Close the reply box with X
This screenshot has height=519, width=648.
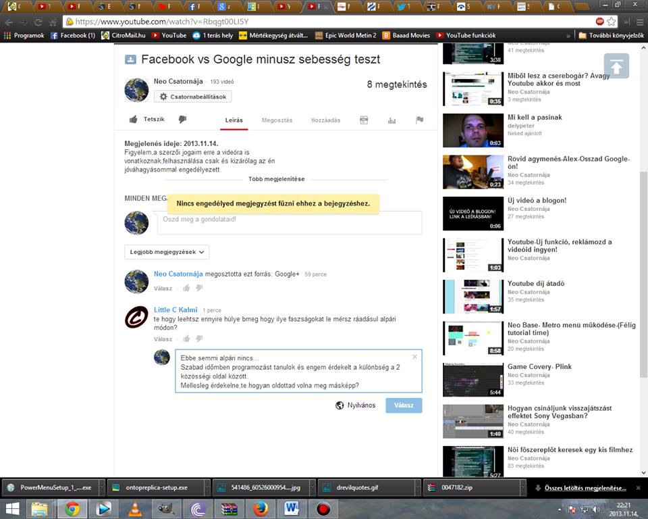point(415,356)
